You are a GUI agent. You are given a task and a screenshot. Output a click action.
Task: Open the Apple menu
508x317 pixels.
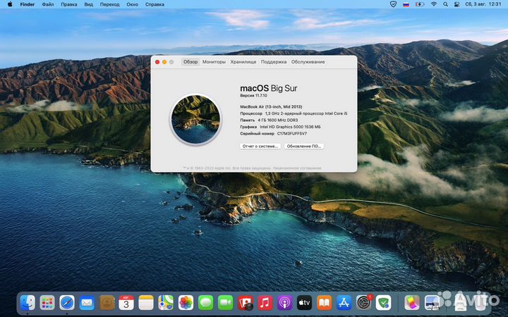tap(10, 4)
